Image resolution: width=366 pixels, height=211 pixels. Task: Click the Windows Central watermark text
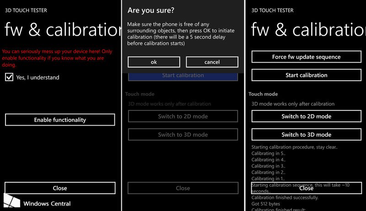[47, 203]
